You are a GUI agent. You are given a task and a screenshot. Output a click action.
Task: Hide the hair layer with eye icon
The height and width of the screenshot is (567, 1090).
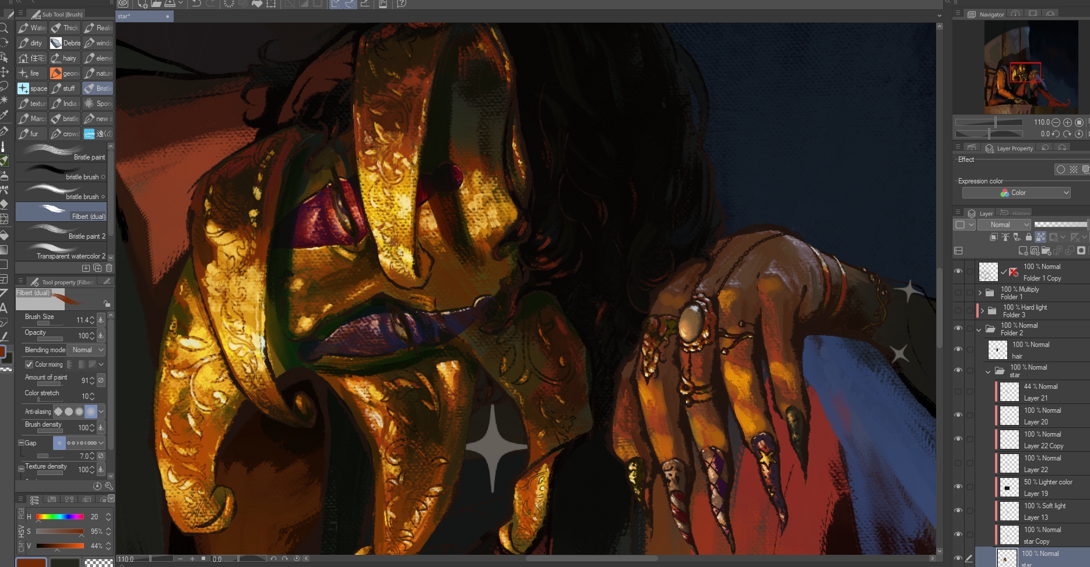point(958,349)
